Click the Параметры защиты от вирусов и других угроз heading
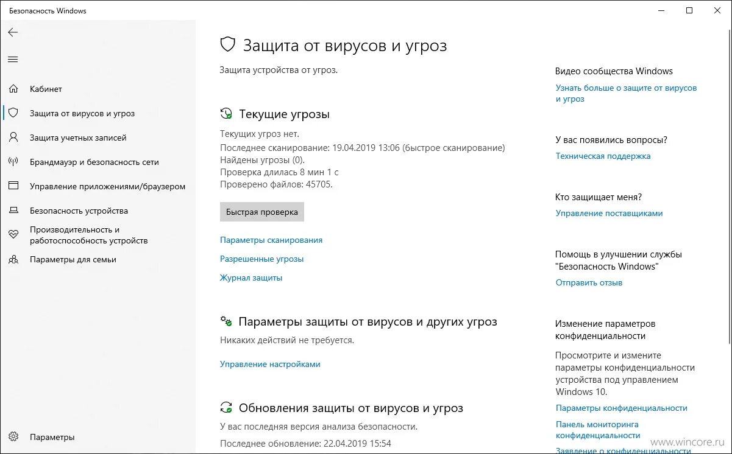The height and width of the screenshot is (454, 732). pos(368,321)
